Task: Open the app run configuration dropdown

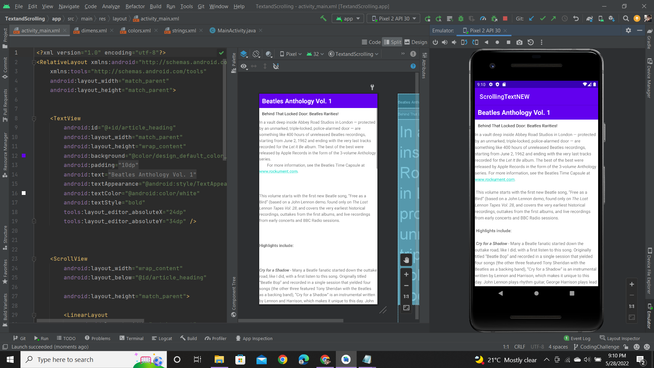Action: click(x=347, y=18)
